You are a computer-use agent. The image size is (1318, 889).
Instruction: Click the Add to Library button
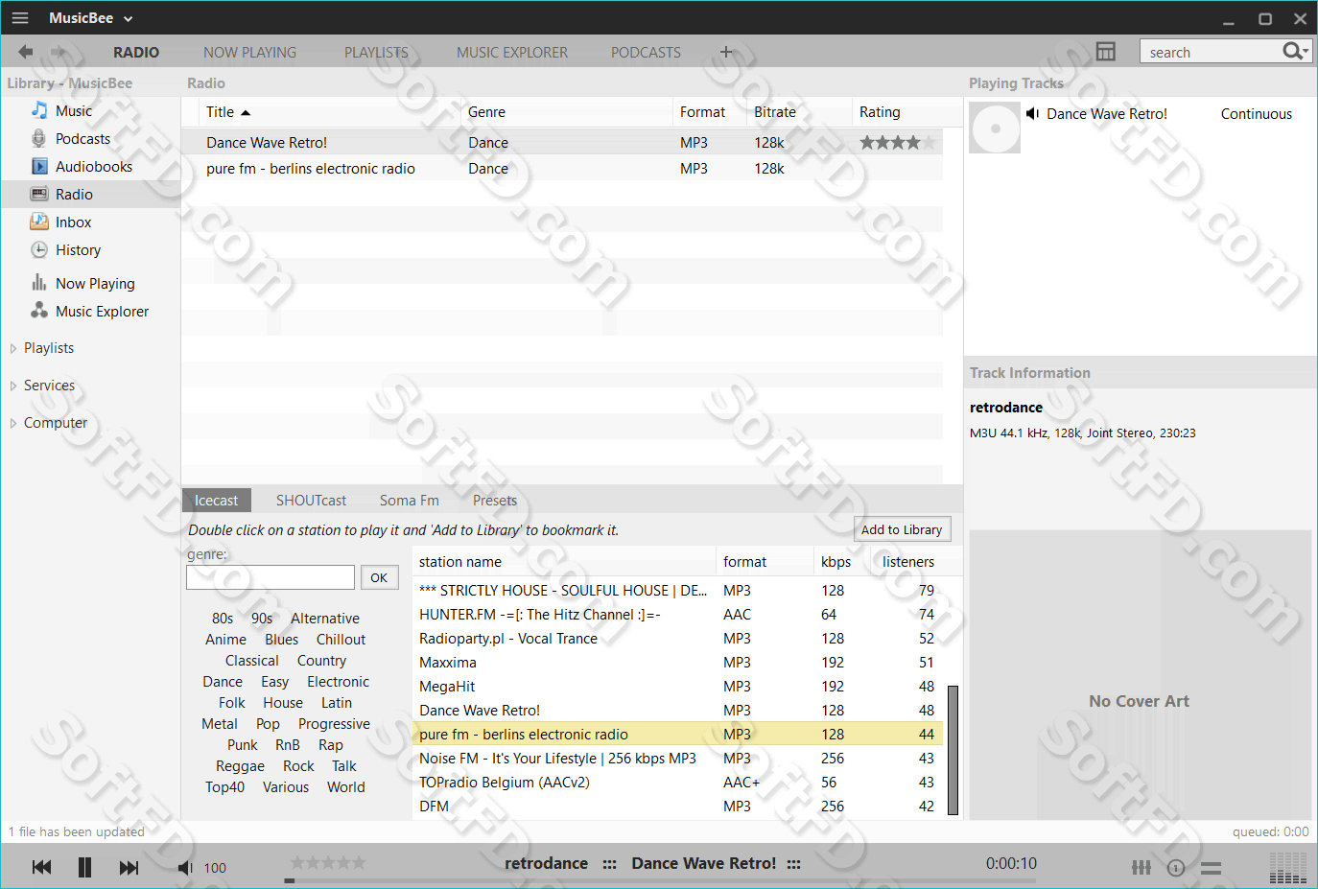902,529
